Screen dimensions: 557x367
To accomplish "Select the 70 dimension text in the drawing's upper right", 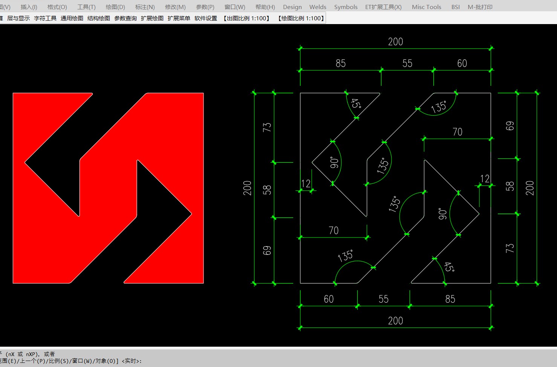I will point(458,132).
